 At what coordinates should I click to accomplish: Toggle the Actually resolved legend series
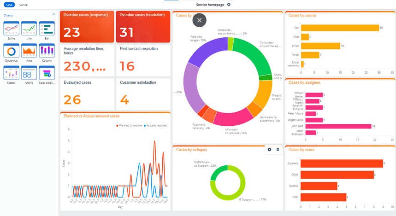155,125
